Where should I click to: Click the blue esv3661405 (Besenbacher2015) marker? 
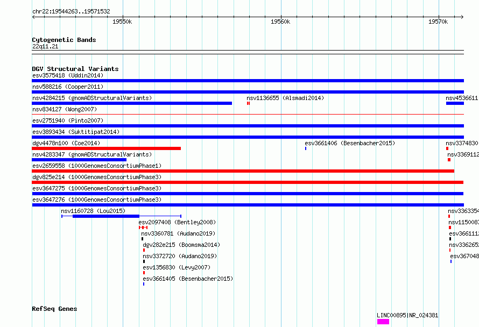[x=144, y=284]
